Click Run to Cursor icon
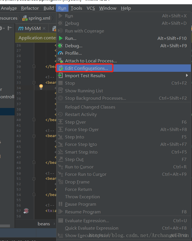The image size is (192, 241). coord(60,167)
